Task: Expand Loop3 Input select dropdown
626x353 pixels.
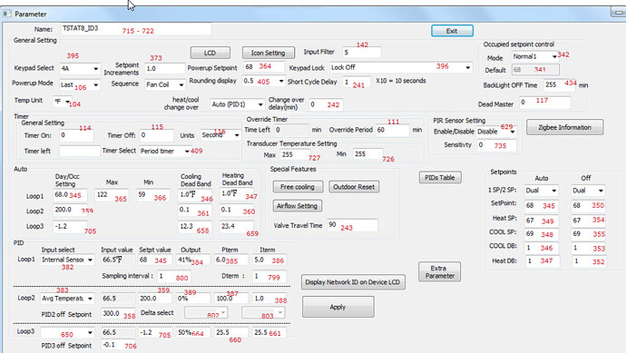Action: (67, 333)
